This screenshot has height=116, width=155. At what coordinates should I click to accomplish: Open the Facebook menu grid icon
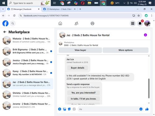133,24
